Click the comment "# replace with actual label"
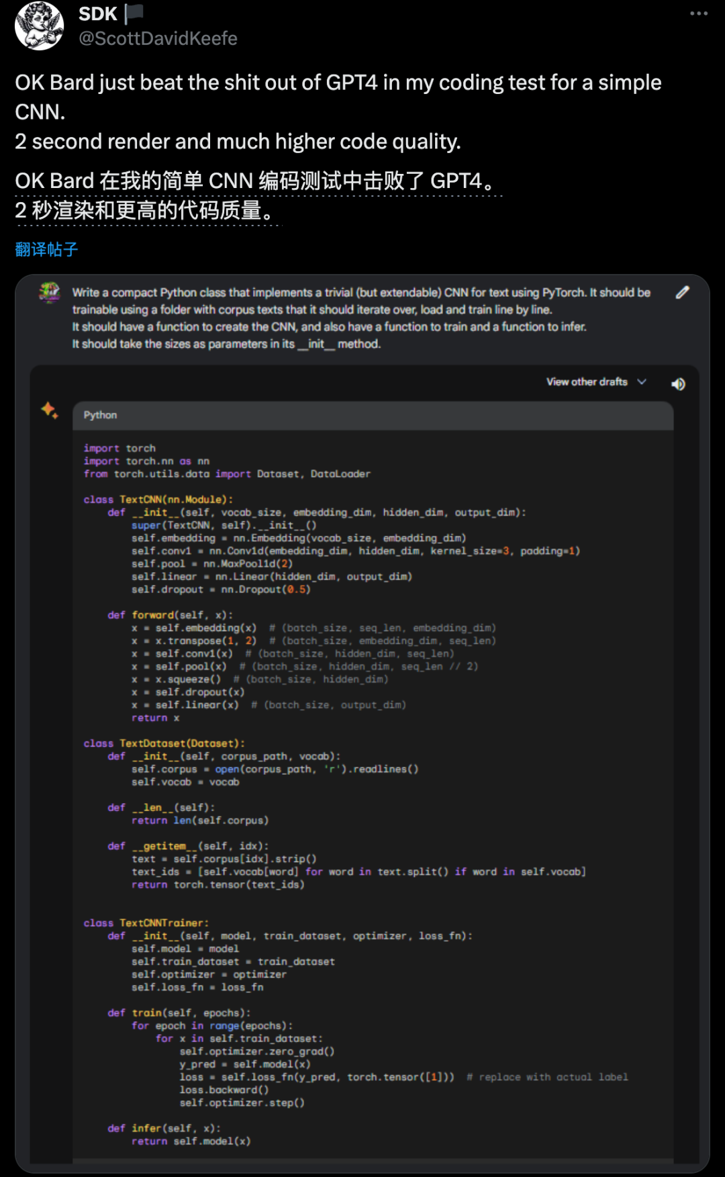Screen dimensions: 725x1177 point(547,1077)
